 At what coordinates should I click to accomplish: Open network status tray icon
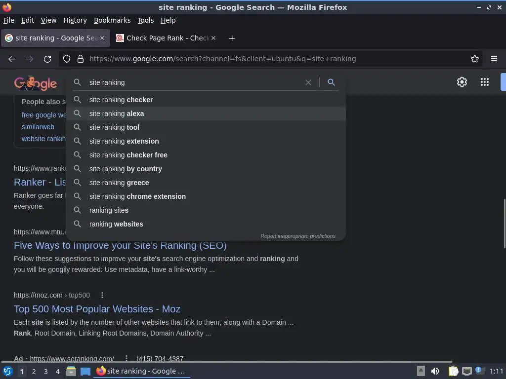(x=466, y=372)
